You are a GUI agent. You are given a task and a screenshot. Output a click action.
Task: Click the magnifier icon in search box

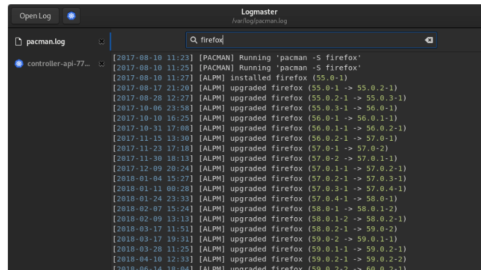coord(194,41)
